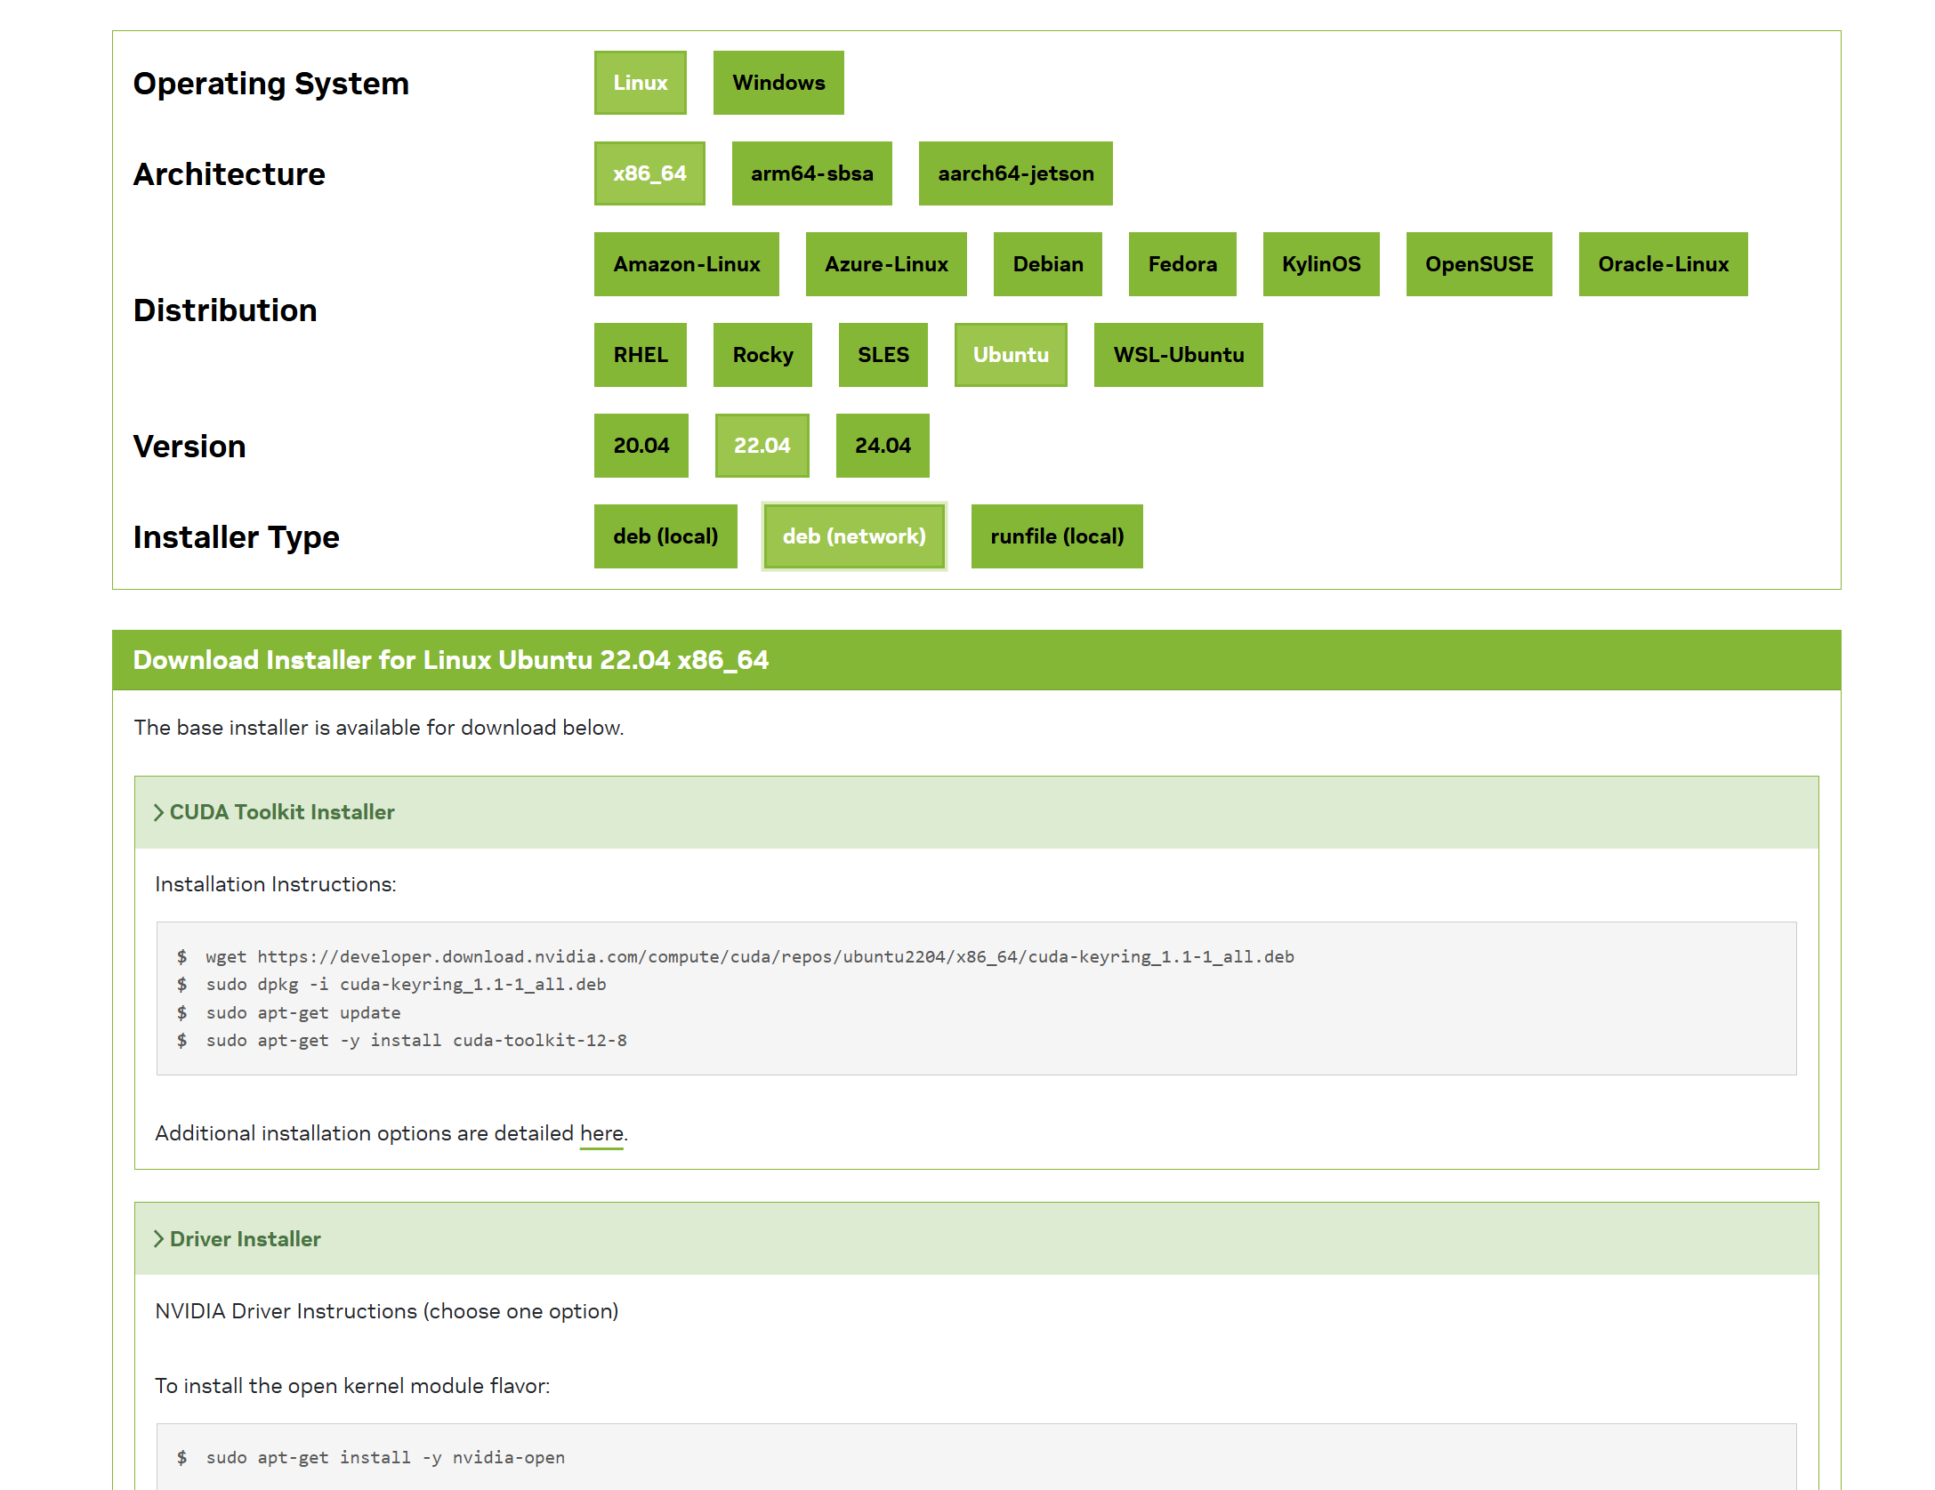Select deb (network) installer type
The image size is (1935, 1490).
(854, 536)
